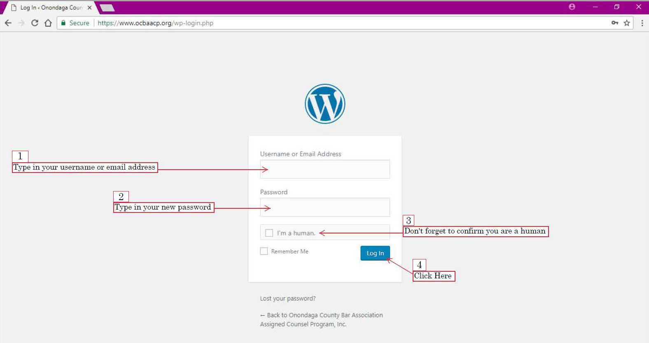Click the Secure label in address bar
649x343 pixels.
(x=79, y=23)
